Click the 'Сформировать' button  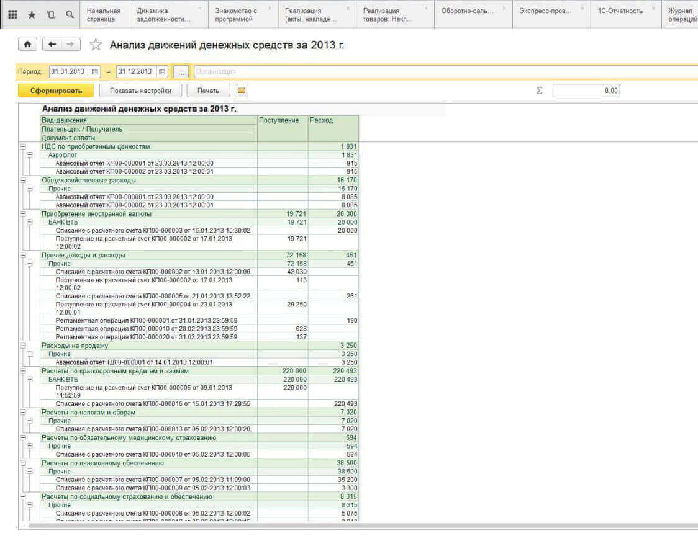(56, 91)
